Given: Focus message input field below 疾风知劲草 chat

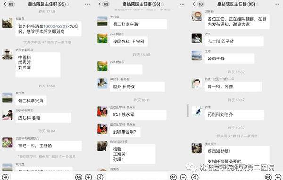Looking at the screenshot, I should click(x=232, y=176).
